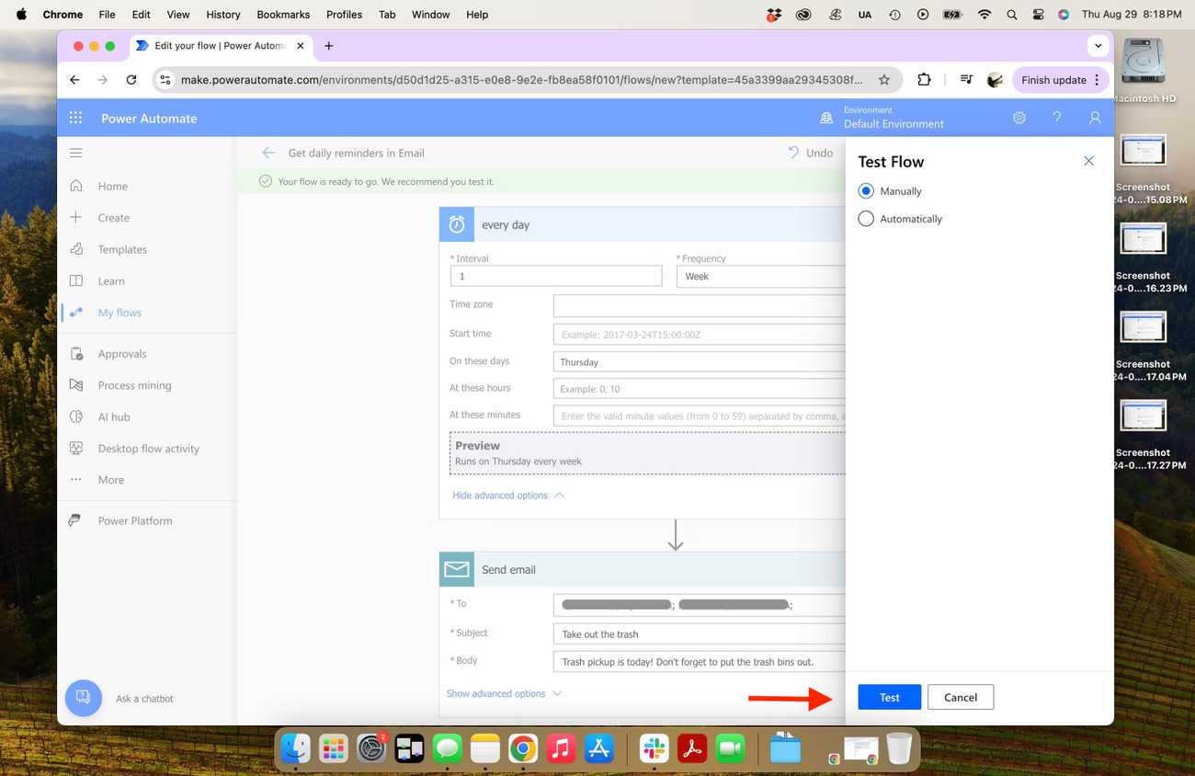1195x776 pixels.
Task: Open the On these days dropdown
Action: click(x=700, y=361)
